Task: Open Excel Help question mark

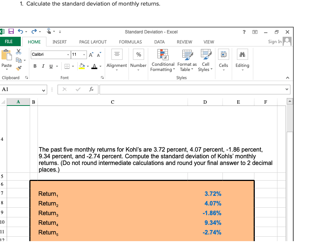Action: 244,32
